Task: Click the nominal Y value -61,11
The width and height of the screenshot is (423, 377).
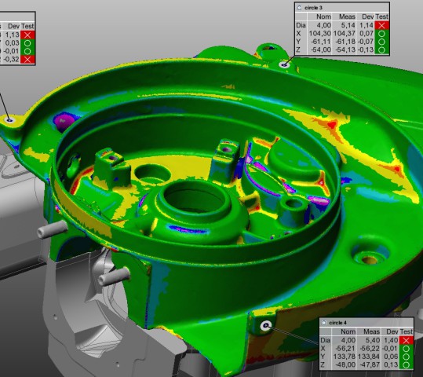Action: [x=321, y=42]
